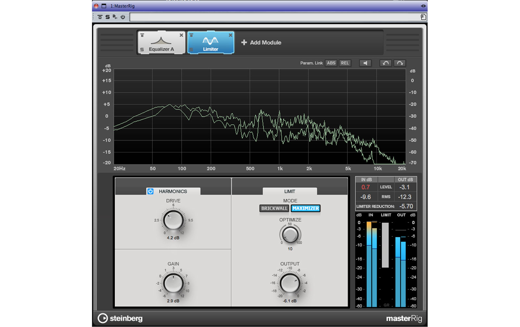Solo the Limiter module
Image resolution: width=520 pixels, height=327 pixels.
point(191,50)
